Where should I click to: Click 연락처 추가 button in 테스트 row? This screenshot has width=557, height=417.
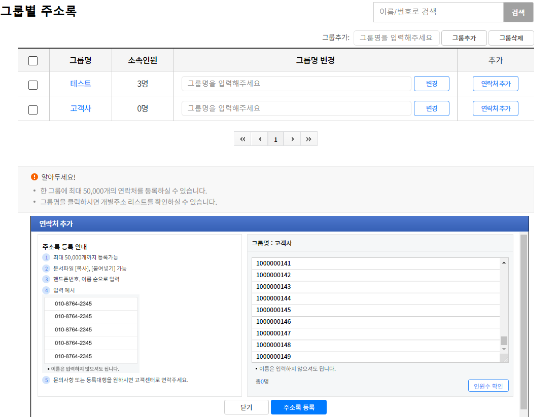tap(496, 84)
